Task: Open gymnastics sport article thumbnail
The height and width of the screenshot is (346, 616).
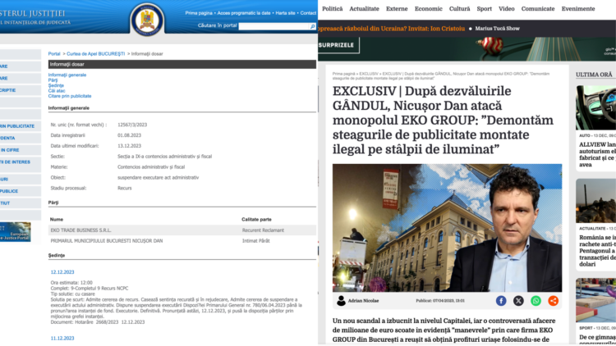Action: point(596,300)
